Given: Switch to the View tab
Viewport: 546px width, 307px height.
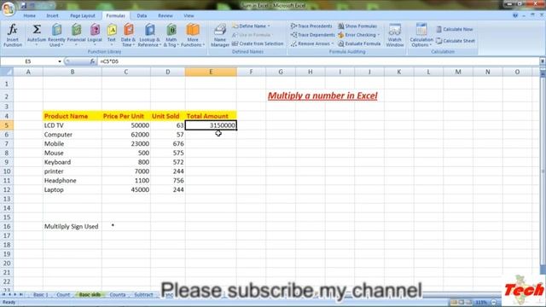Looking at the screenshot, I should (x=189, y=15).
